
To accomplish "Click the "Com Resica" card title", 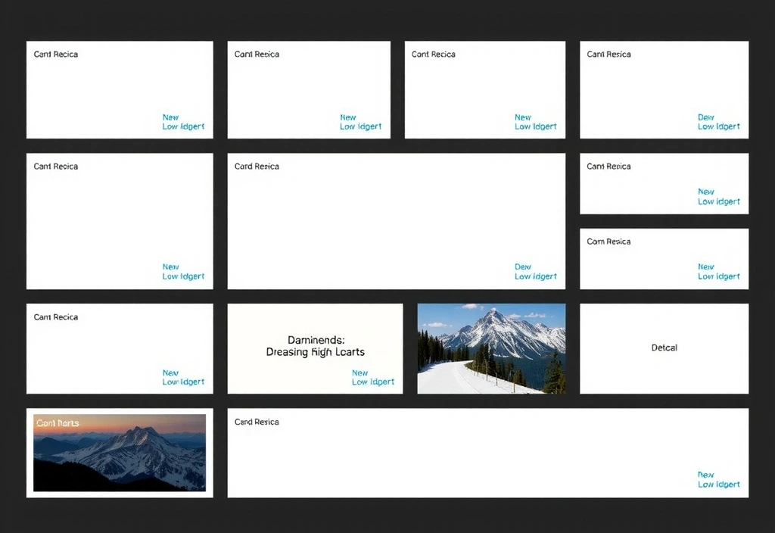I will (x=608, y=242).
